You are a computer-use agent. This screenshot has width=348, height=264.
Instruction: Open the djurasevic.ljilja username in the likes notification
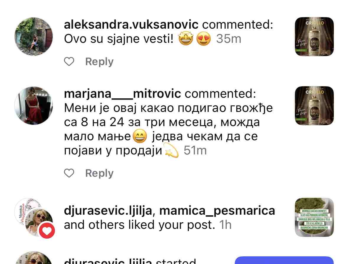tap(108, 211)
